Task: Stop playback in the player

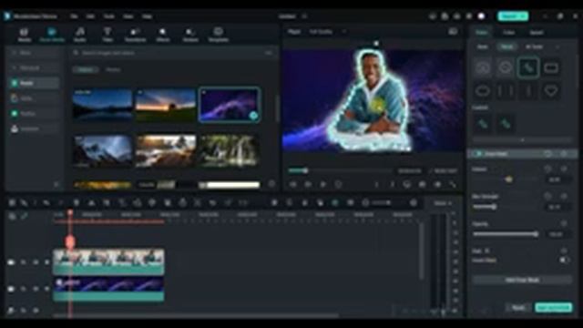Action: tap(338, 184)
